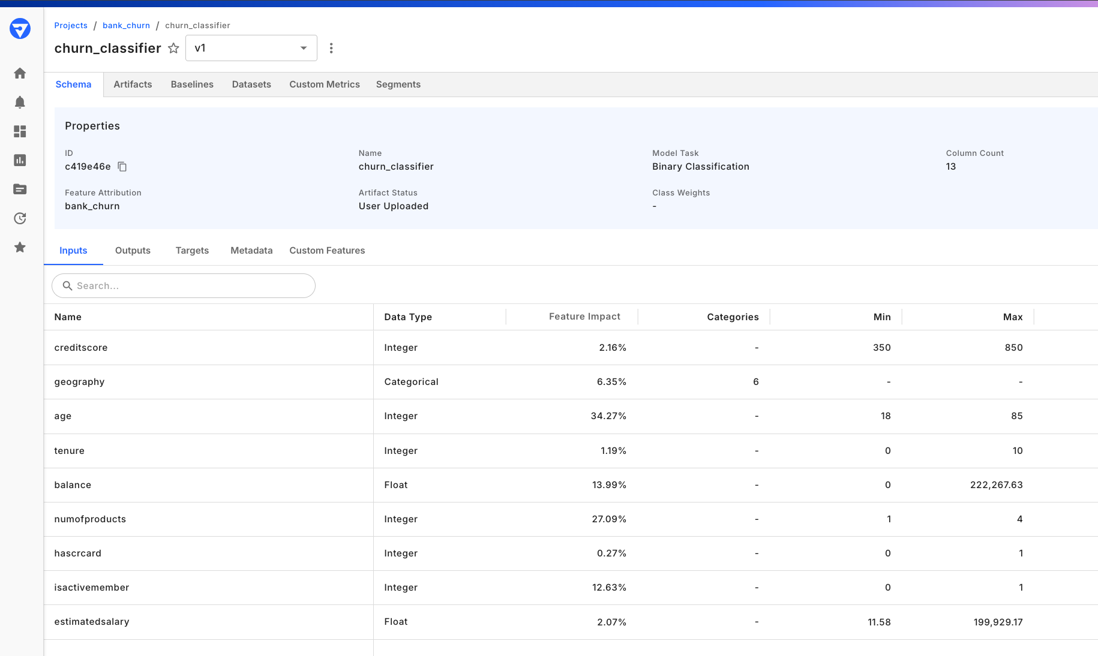Click the Fiddler logo icon

click(20, 28)
